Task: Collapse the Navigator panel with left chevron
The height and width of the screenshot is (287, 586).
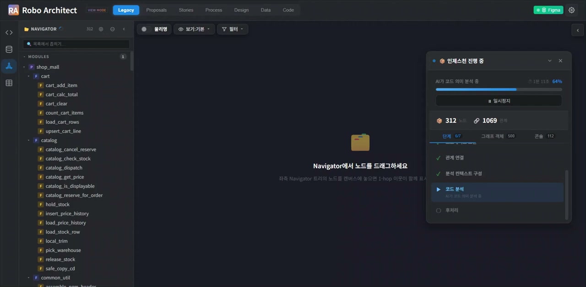Action: pyautogui.click(x=124, y=29)
